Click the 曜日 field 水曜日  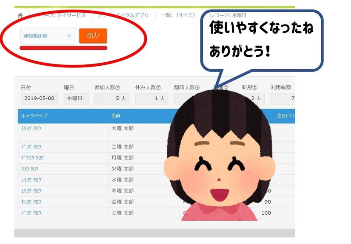tap(76, 99)
